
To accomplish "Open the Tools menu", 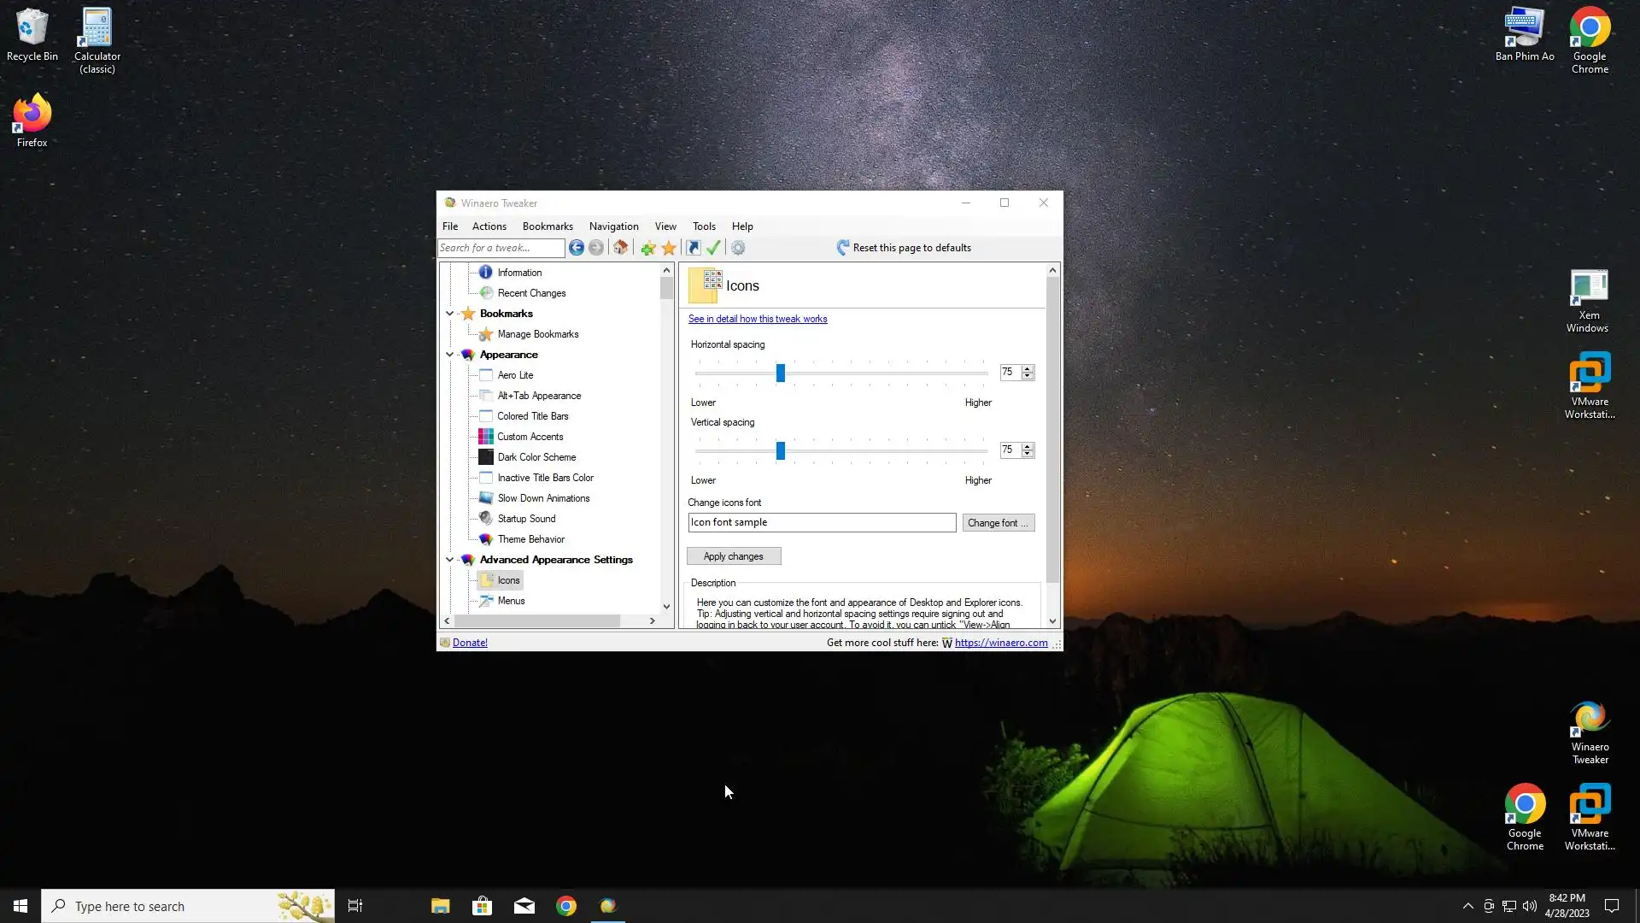I will (x=704, y=226).
